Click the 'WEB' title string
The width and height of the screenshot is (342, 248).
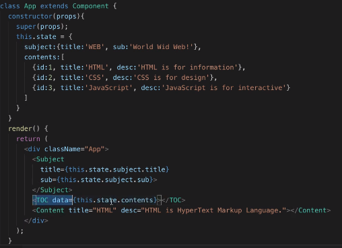point(94,47)
